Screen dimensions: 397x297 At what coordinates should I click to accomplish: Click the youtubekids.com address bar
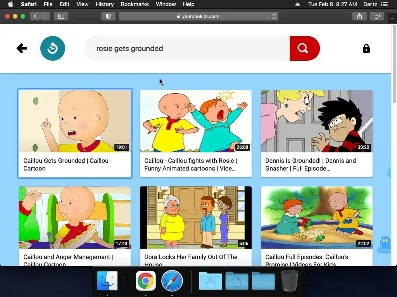click(198, 16)
